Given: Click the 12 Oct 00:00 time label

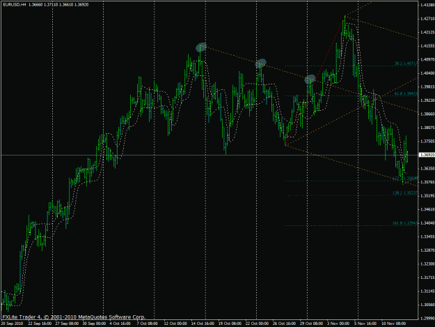Looking at the screenshot, I should pos(175,324).
